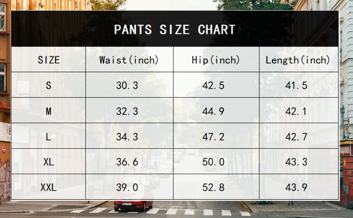Click hip value 50.0
This screenshot has height=218, width=353.
click(x=213, y=162)
